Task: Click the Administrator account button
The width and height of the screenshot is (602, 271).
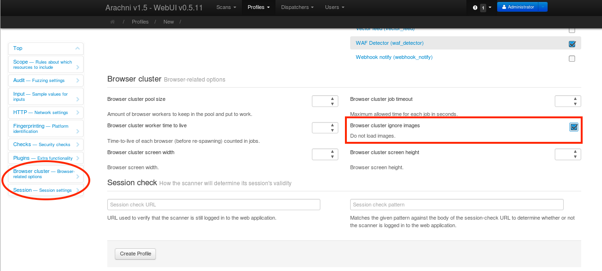Action: pyautogui.click(x=517, y=7)
